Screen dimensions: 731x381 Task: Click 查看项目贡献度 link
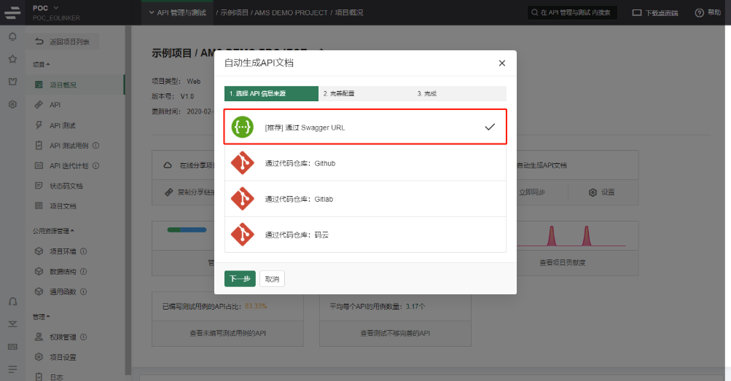click(562, 263)
